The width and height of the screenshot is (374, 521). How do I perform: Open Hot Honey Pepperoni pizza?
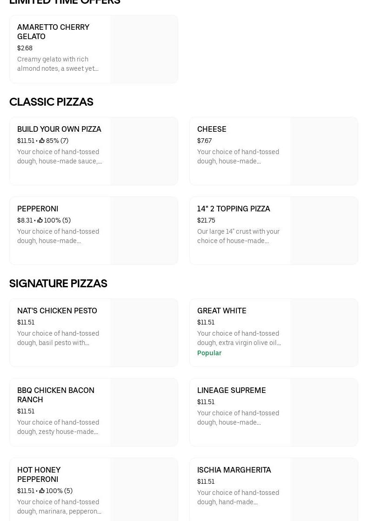tap(39, 474)
